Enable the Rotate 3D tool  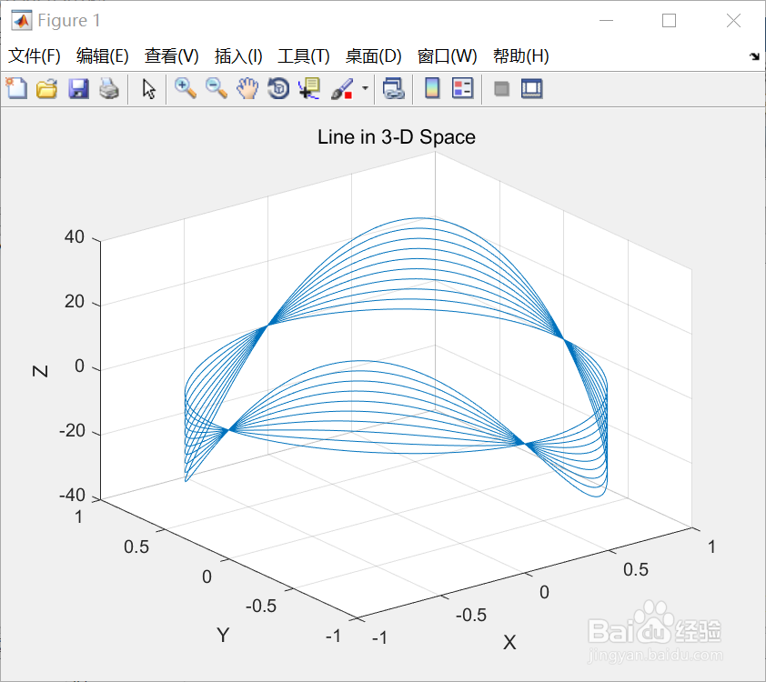pyautogui.click(x=278, y=89)
